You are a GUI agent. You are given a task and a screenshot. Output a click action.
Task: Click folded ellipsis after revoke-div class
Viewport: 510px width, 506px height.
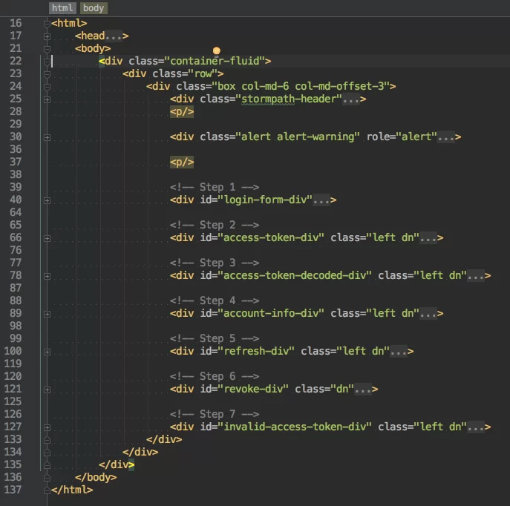[x=363, y=389]
